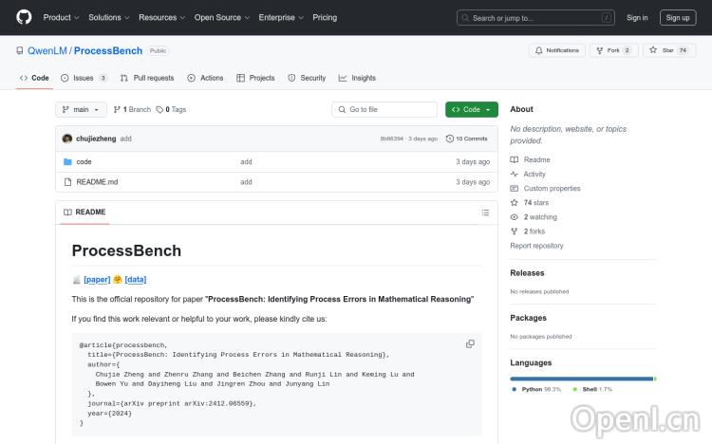Image resolution: width=712 pixels, height=444 pixels.
Task: Switch to the Actions tab
Action: [205, 78]
